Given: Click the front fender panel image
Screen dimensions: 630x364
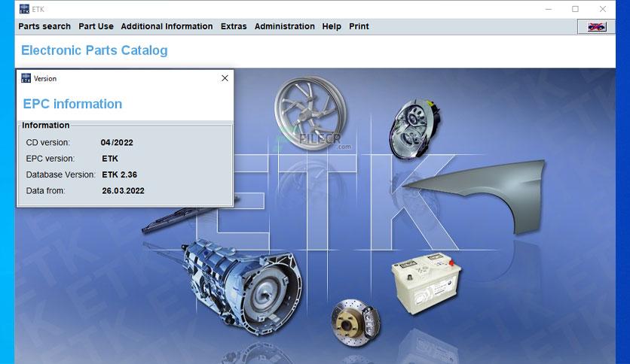Looking at the screenshot, I should pyautogui.click(x=477, y=195).
